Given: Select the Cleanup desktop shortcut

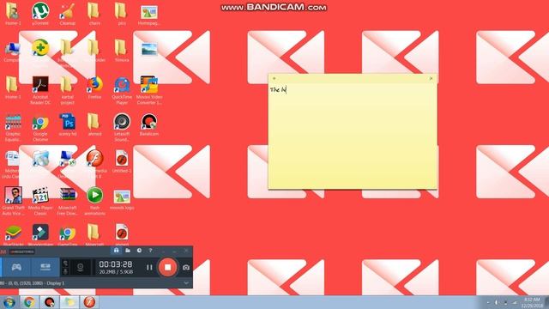Looking at the screenshot, I should [67, 14].
